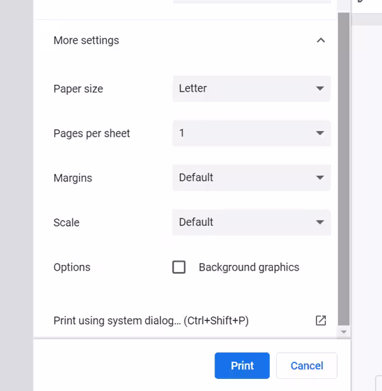
Task: Collapse the More settings section chevron
Action: point(321,40)
